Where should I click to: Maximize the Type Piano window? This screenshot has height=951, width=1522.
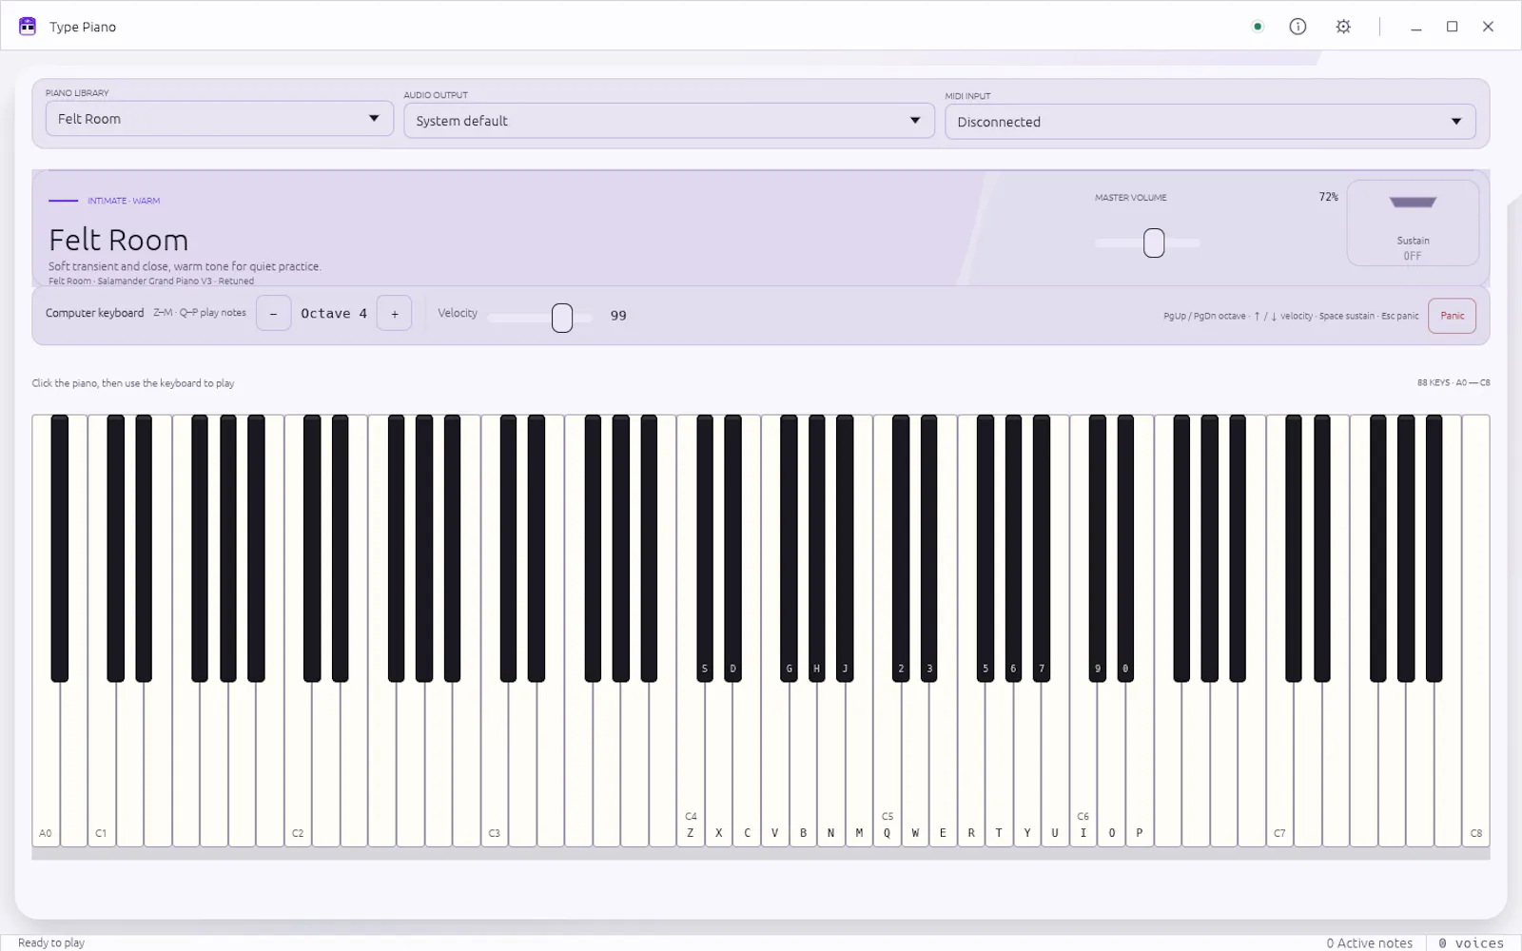1453,27
